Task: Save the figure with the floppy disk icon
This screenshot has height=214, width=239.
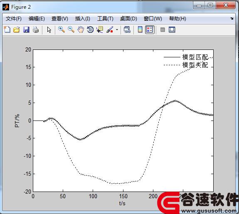Action: pos(26,30)
